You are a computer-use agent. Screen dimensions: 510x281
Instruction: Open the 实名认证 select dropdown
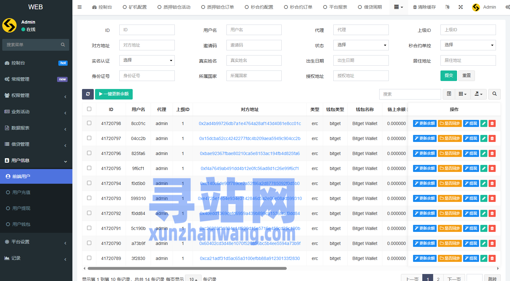[x=147, y=60]
